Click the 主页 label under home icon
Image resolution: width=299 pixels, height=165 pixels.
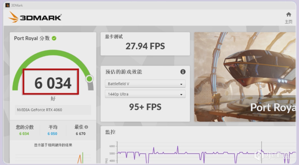[x=289, y=22]
